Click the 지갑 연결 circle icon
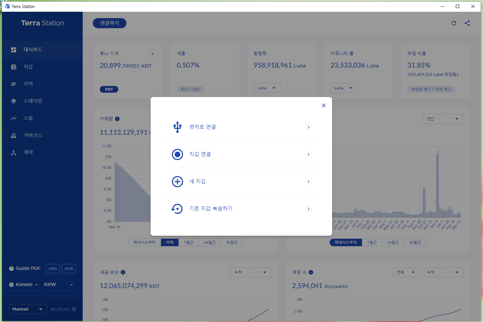The height and width of the screenshot is (322, 483). (177, 154)
